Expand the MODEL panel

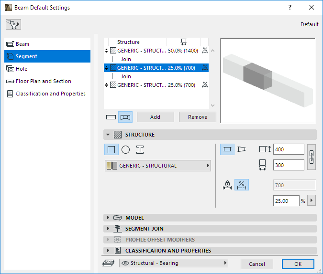coord(108,218)
